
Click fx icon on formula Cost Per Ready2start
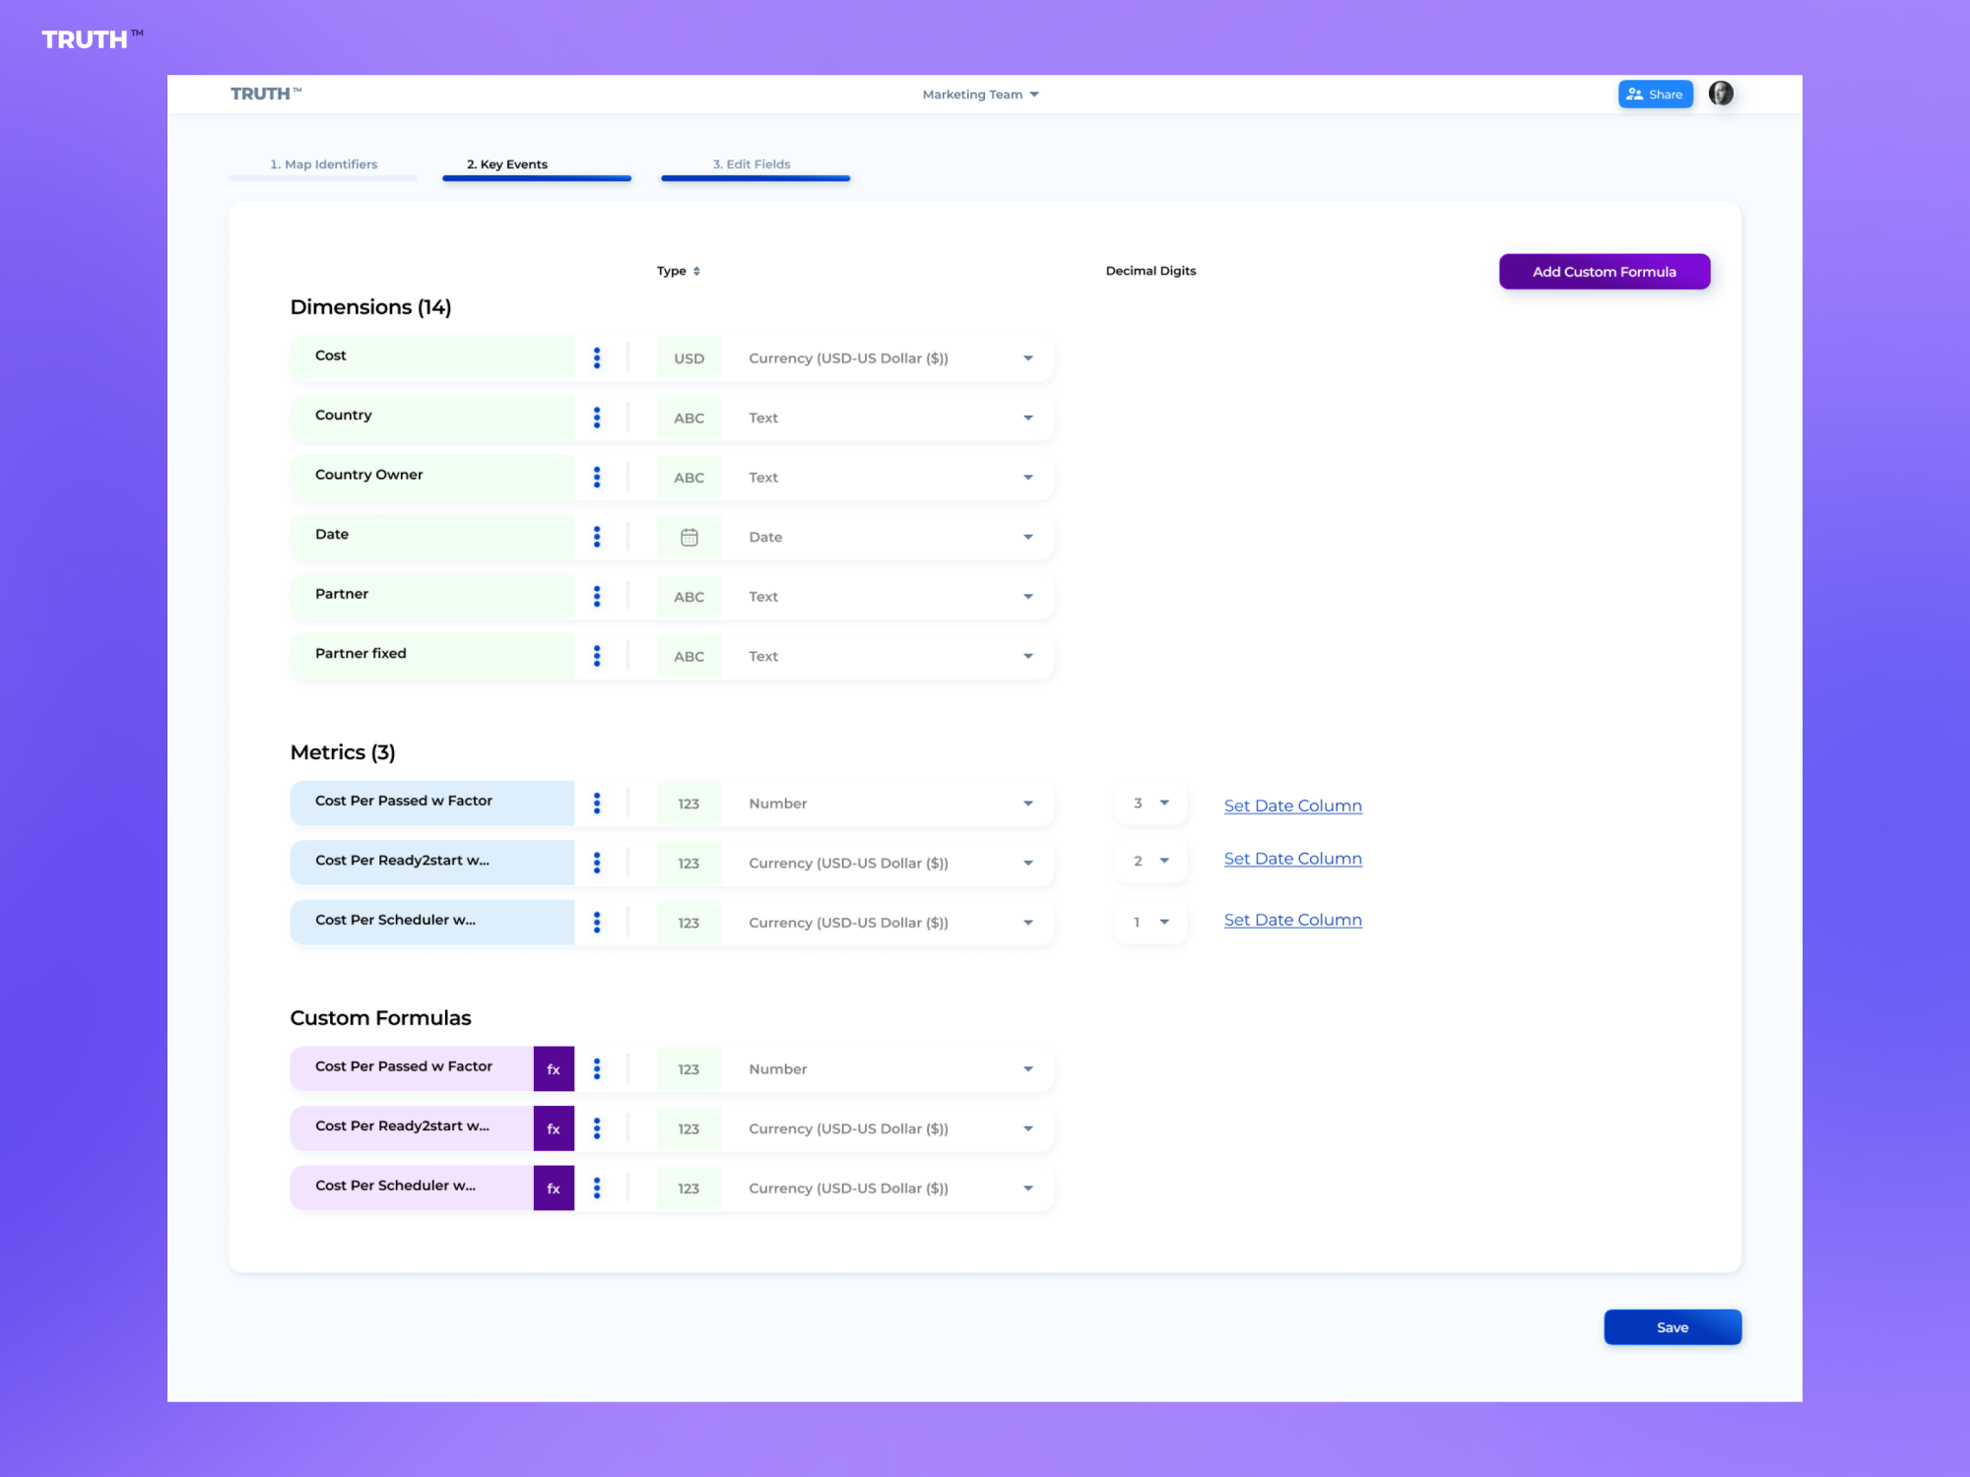click(x=554, y=1128)
